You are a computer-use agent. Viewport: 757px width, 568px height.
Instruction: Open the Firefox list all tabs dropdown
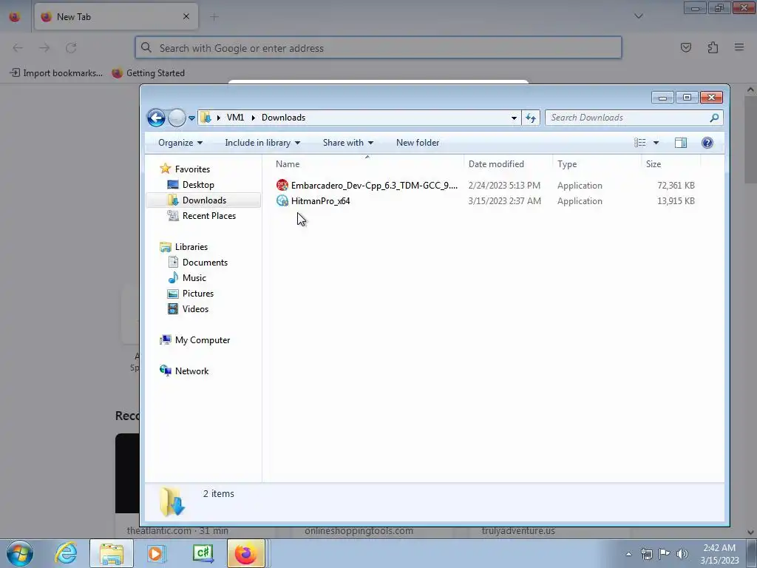[638, 16]
